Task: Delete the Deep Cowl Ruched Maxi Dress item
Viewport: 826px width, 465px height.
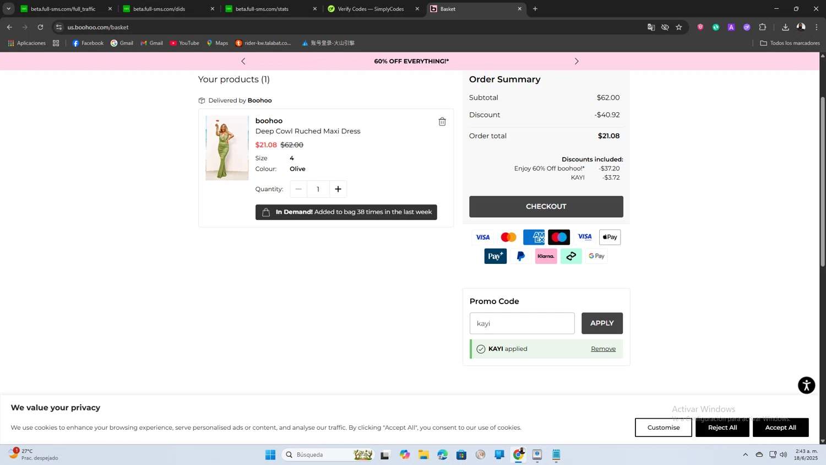Action: pos(442,122)
